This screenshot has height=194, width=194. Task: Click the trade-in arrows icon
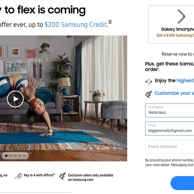point(149,81)
